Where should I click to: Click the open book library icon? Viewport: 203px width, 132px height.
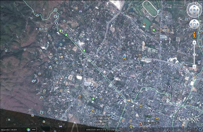(x=129, y=100)
